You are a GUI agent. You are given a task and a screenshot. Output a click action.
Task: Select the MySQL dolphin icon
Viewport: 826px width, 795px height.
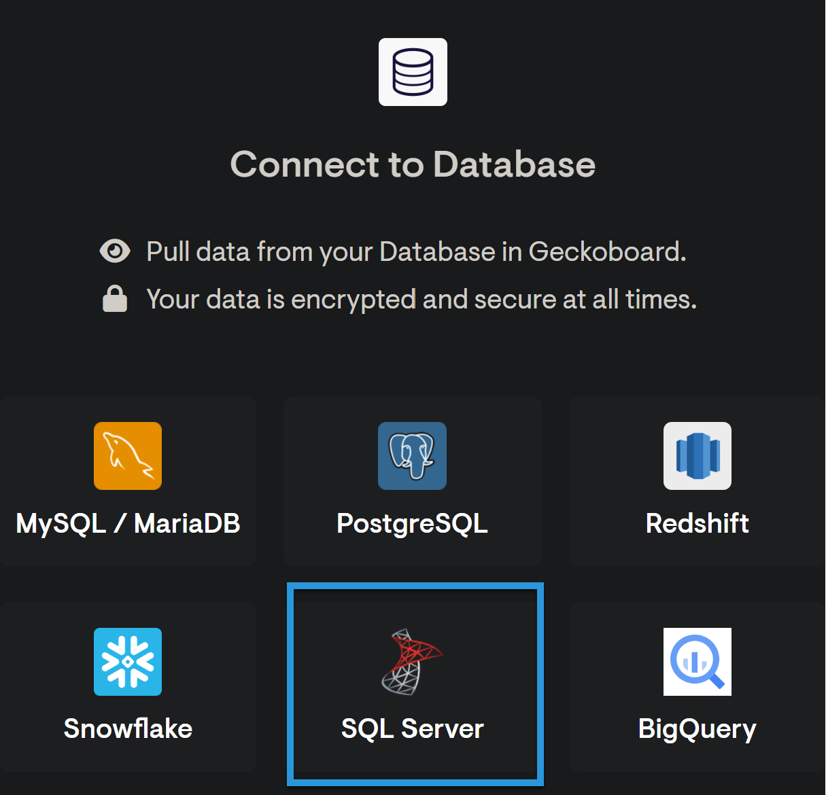127,456
